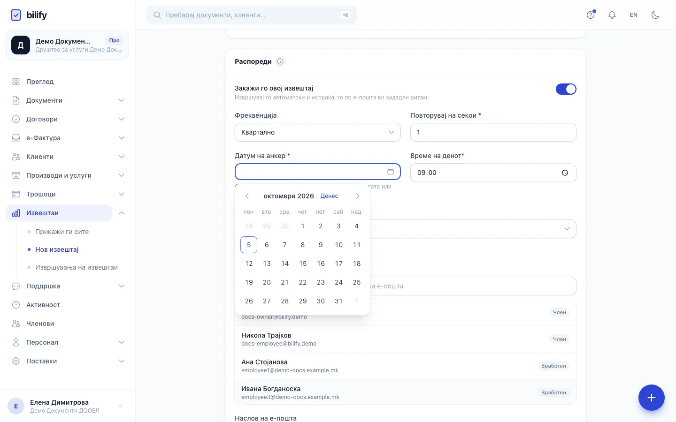676x422 pixels.
Task: Click the blue plus floating button
Action: (x=652, y=398)
